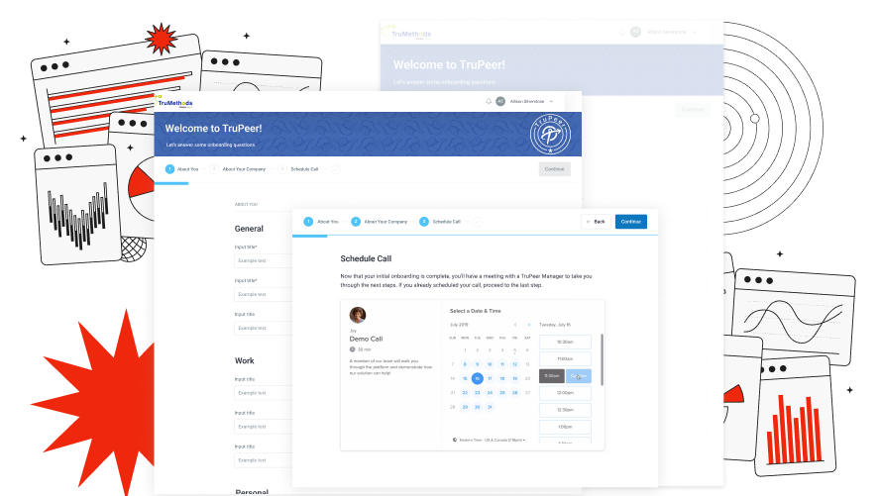Click the clock icon beside 30 min
The image size is (880, 496).
pyautogui.click(x=353, y=349)
